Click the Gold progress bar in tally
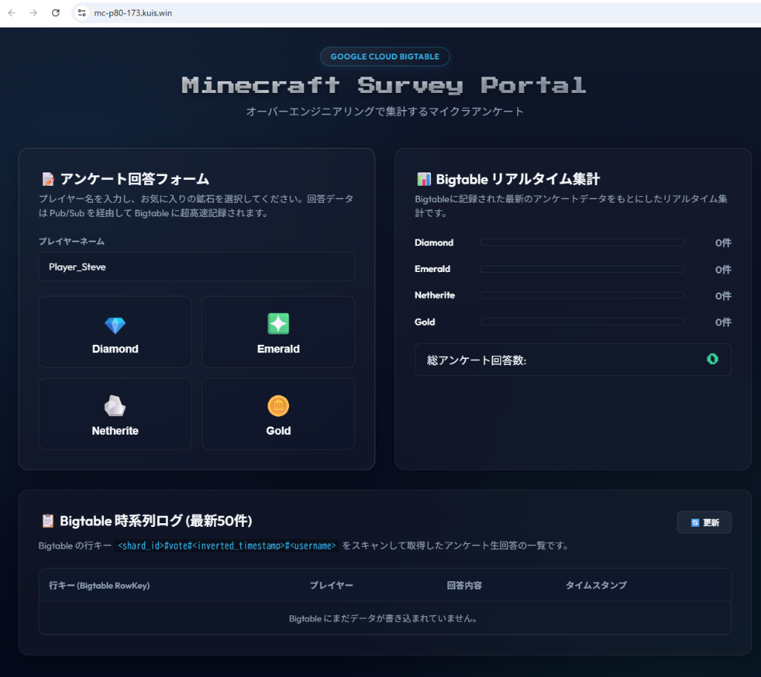761x677 pixels. point(583,322)
